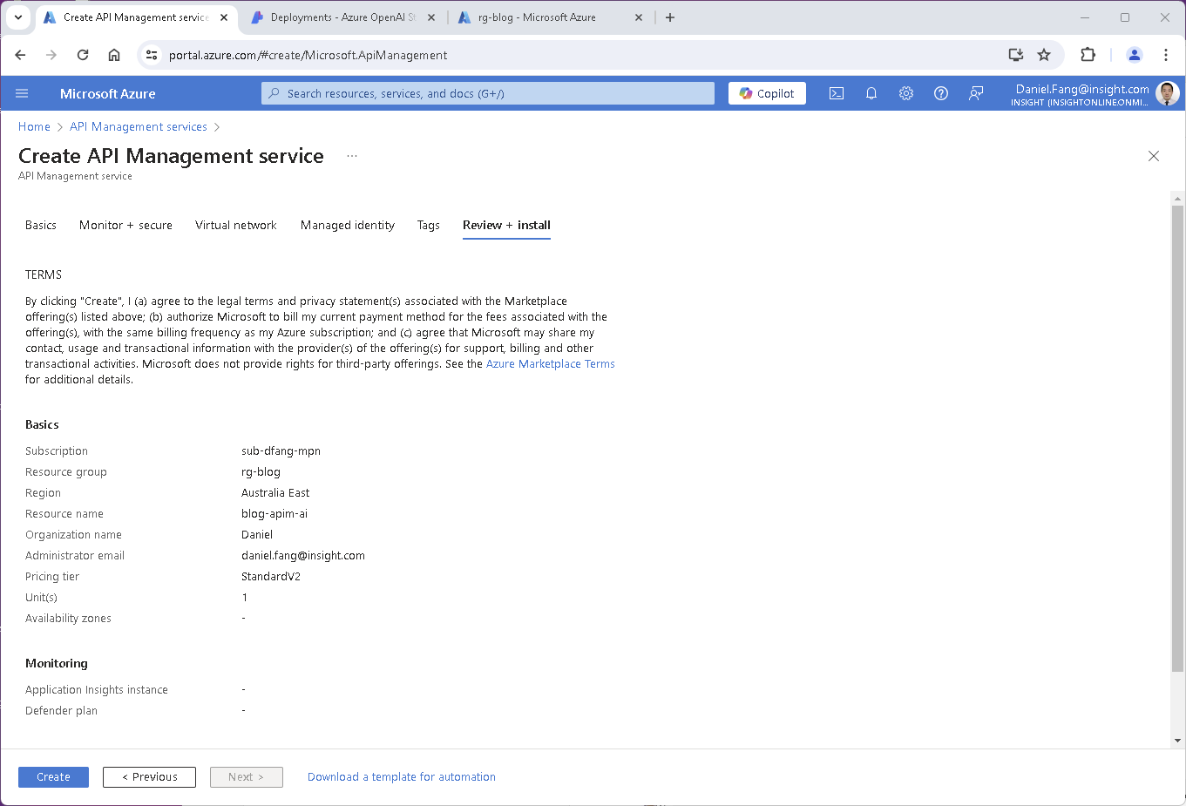This screenshot has width=1186, height=806.
Task: Click the TERMS heading
Action: point(44,274)
